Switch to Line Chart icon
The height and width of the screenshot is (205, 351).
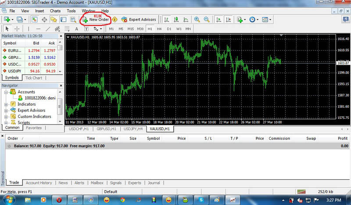click(x=186, y=20)
